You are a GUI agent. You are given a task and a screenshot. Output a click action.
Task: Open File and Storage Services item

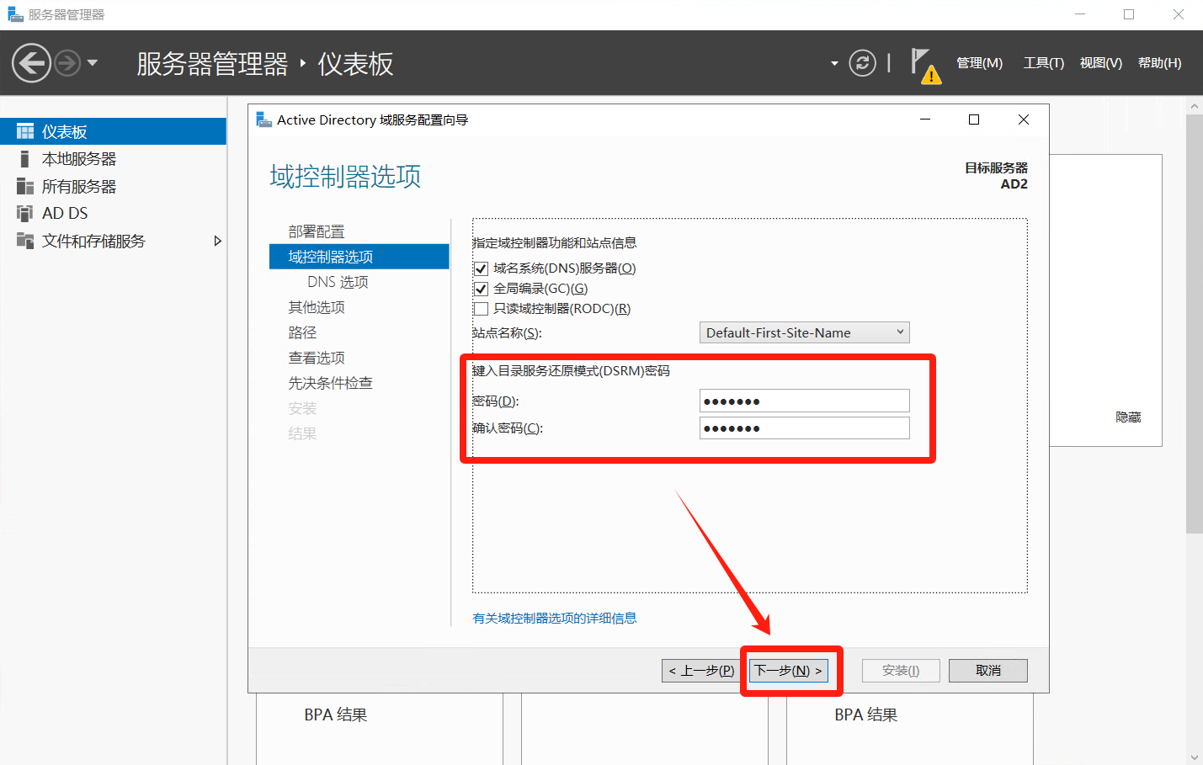[x=93, y=242]
